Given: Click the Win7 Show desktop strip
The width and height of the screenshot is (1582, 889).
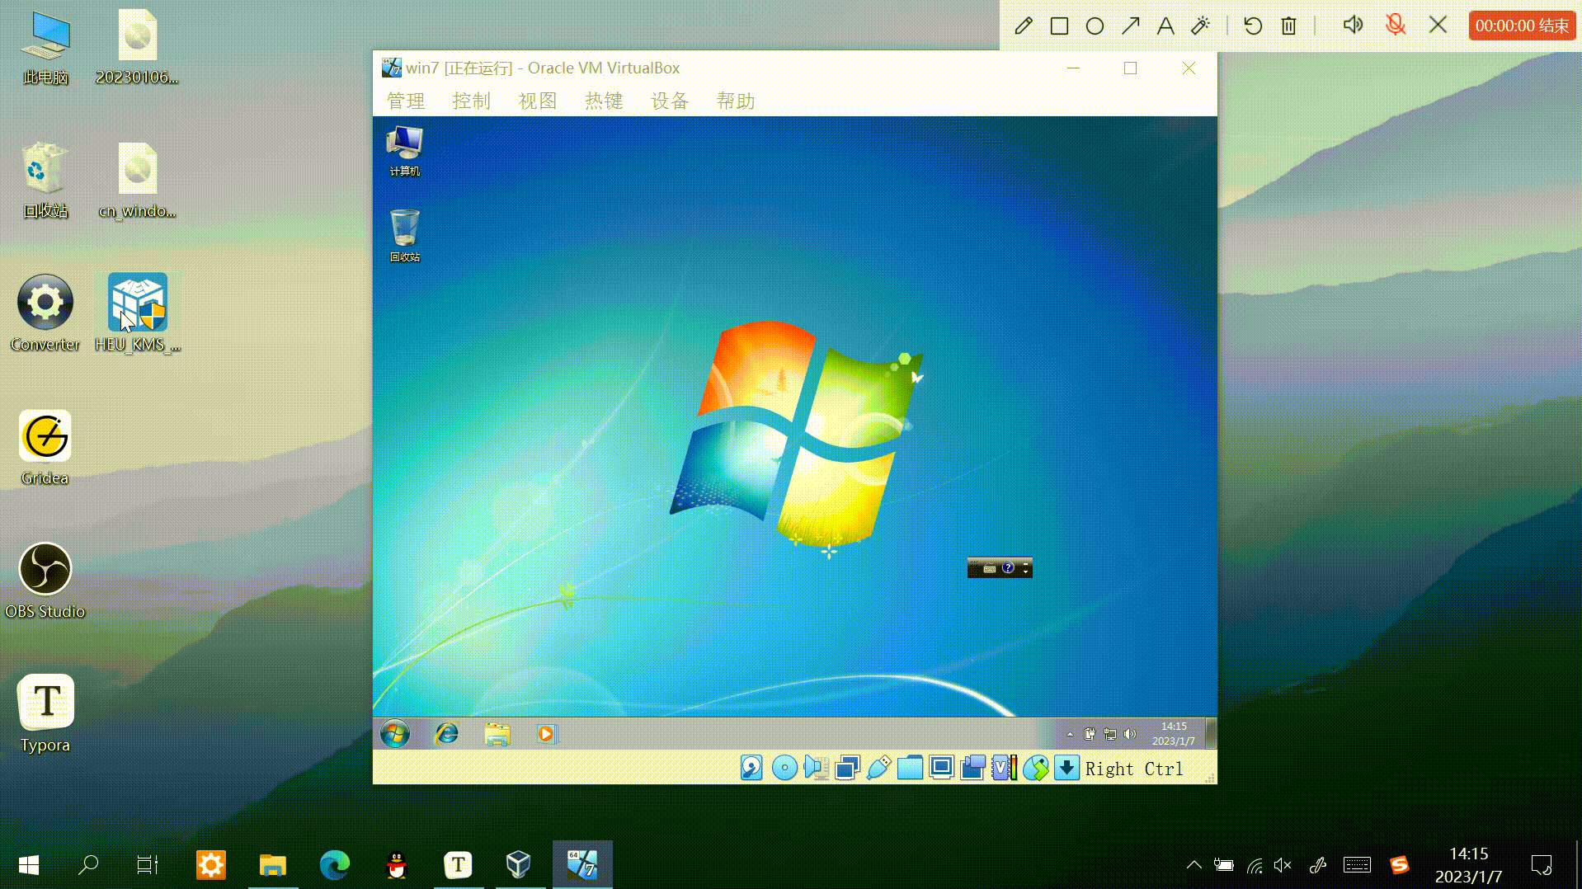Looking at the screenshot, I should coord(1211,733).
